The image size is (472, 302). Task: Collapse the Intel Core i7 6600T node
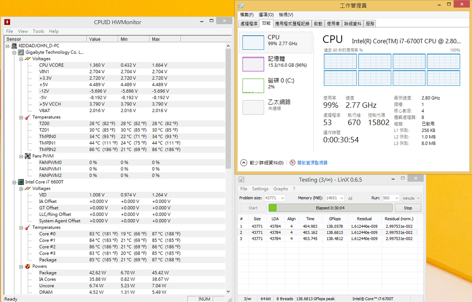(x=14, y=182)
